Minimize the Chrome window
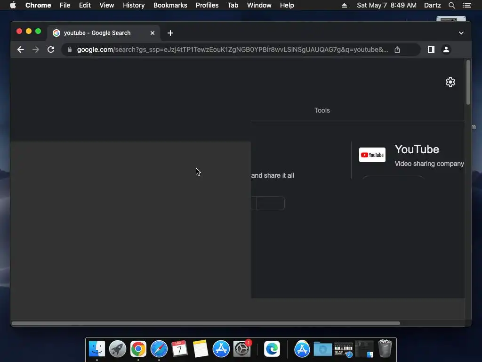Viewport: 482px width, 362px height. pyautogui.click(x=29, y=31)
